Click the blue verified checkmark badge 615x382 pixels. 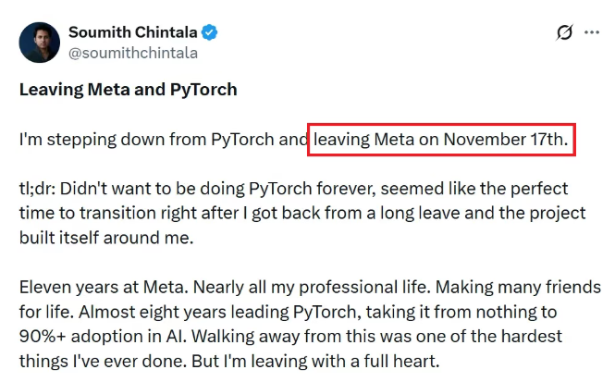(x=210, y=32)
